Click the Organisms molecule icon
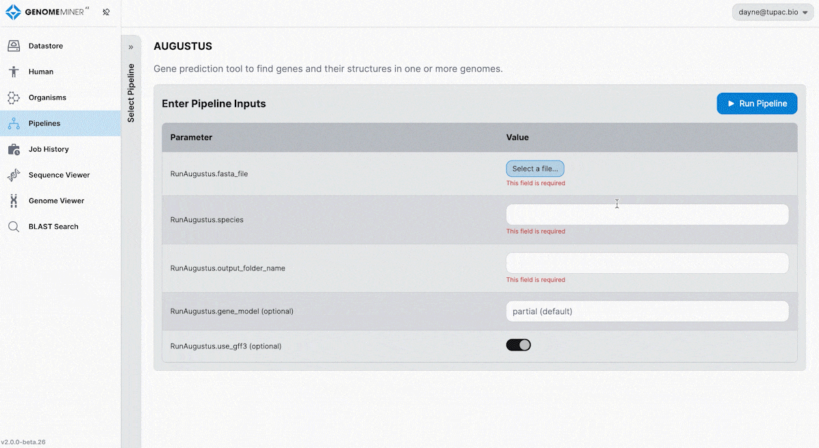Screen dimensions: 819x448 click(14, 98)
